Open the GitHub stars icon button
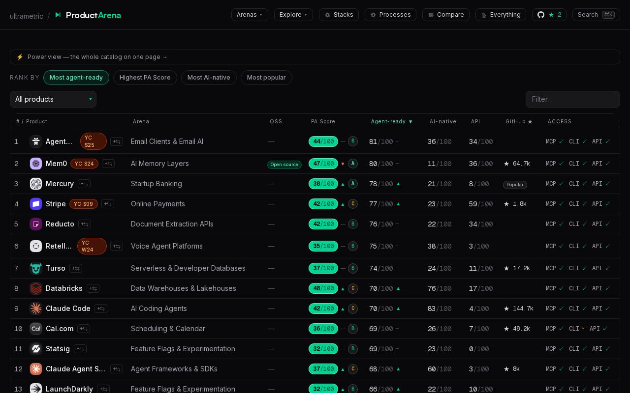The width and height of the screenshot is (630, 393). [549, 15]
